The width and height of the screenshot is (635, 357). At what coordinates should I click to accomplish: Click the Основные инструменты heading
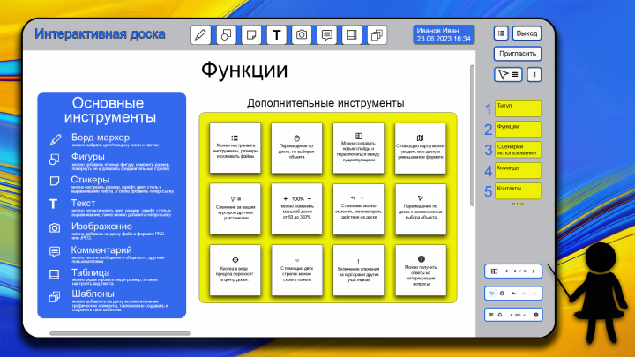109,110
